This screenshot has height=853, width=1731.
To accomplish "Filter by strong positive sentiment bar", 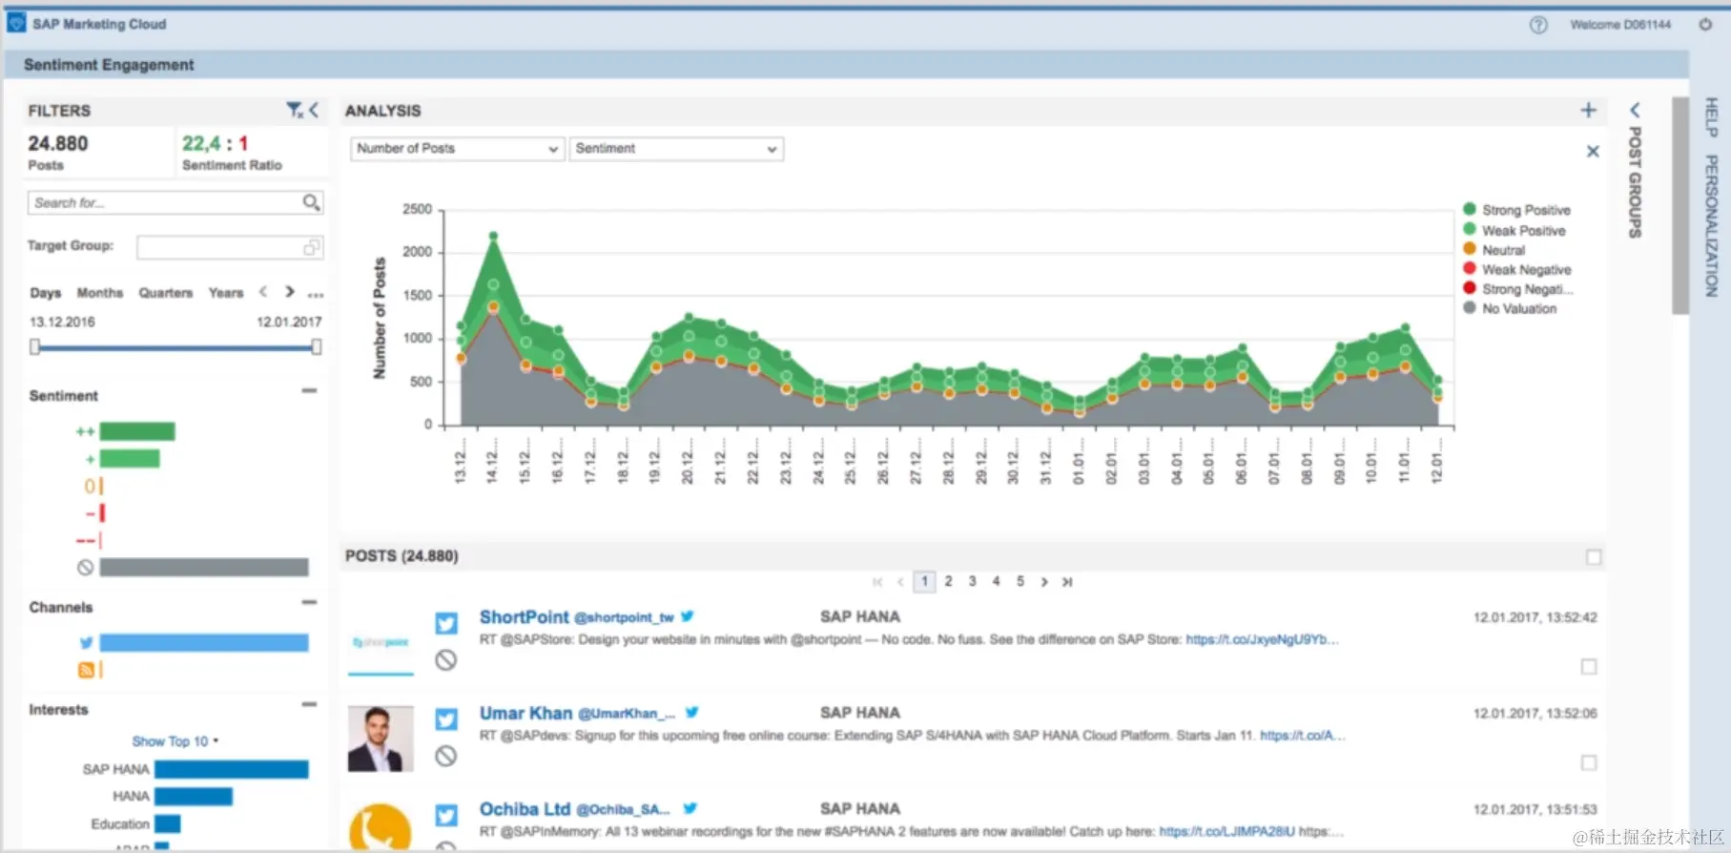I will 137,431.
